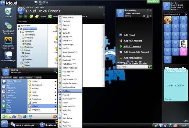Click the US flag icon in system tray
This screenshot has width=189, height=128.
tap(175, 126)
